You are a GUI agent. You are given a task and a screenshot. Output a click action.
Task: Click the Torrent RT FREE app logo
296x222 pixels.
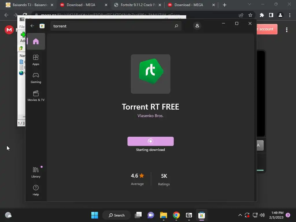point(150,74)
